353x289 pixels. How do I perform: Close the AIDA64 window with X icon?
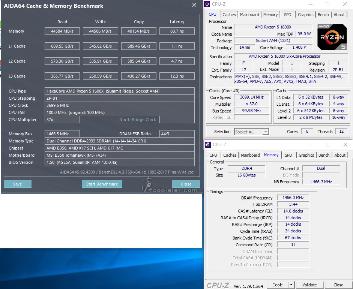194,5
